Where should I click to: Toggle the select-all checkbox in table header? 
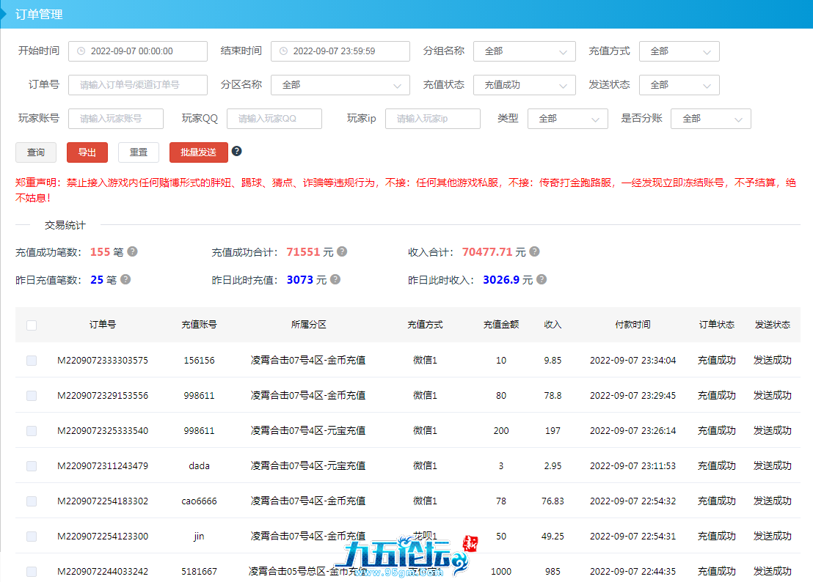32,325
